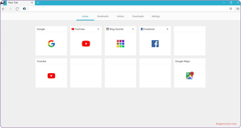Click the puffin logo in title bar
The image size is (241, 128).
[x=3, y=3]
